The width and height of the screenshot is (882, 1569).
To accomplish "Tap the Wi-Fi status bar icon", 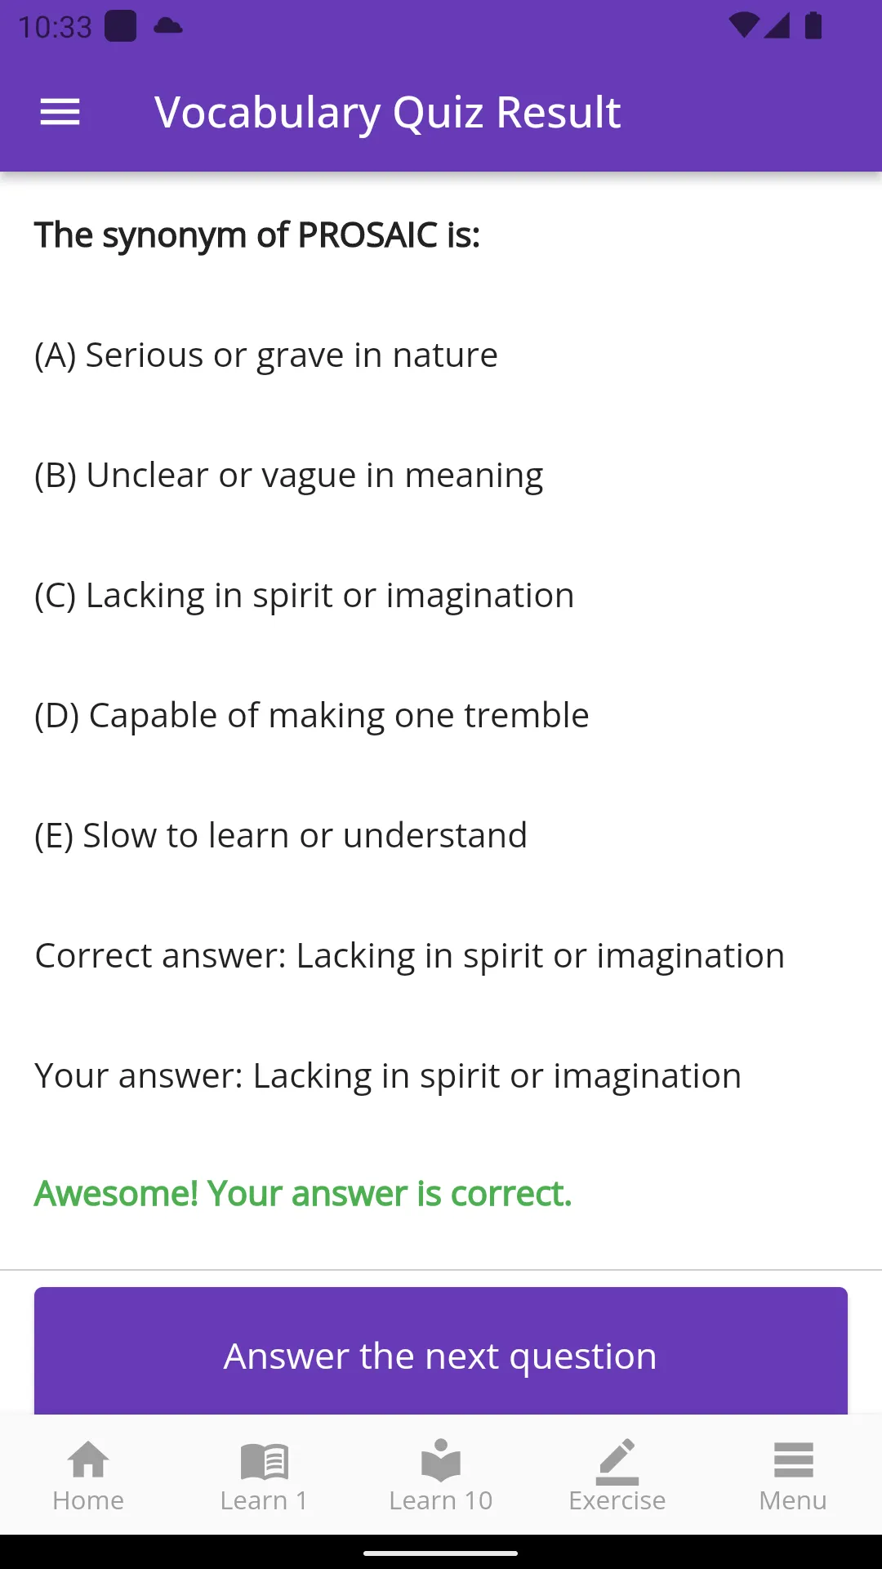I will 744,25.
